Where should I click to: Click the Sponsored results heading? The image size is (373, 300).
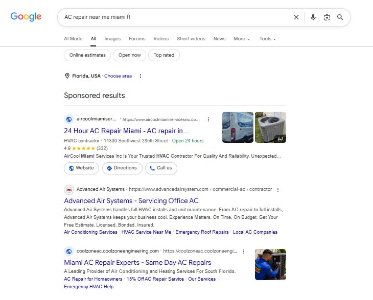coord(95,95)
